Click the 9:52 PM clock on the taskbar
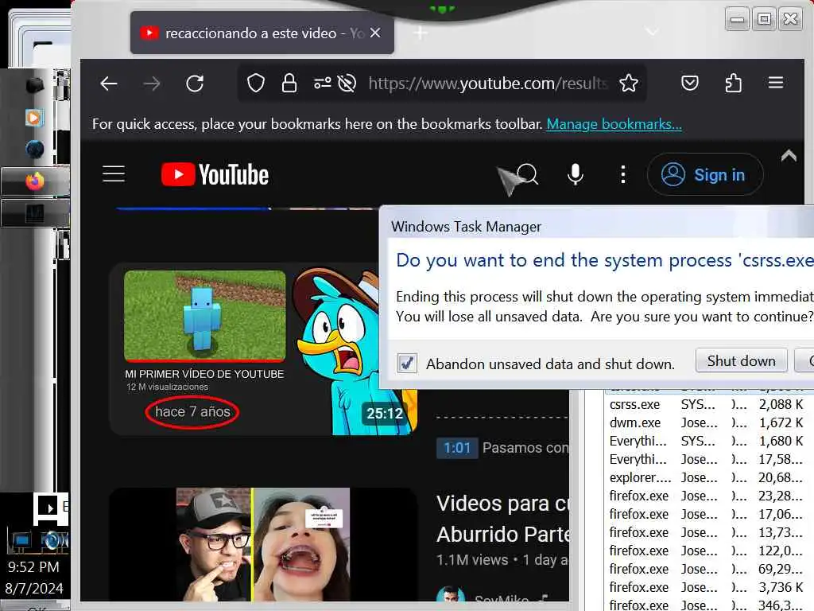The height and width of the screenshot is (611, 814). [33, 566]
